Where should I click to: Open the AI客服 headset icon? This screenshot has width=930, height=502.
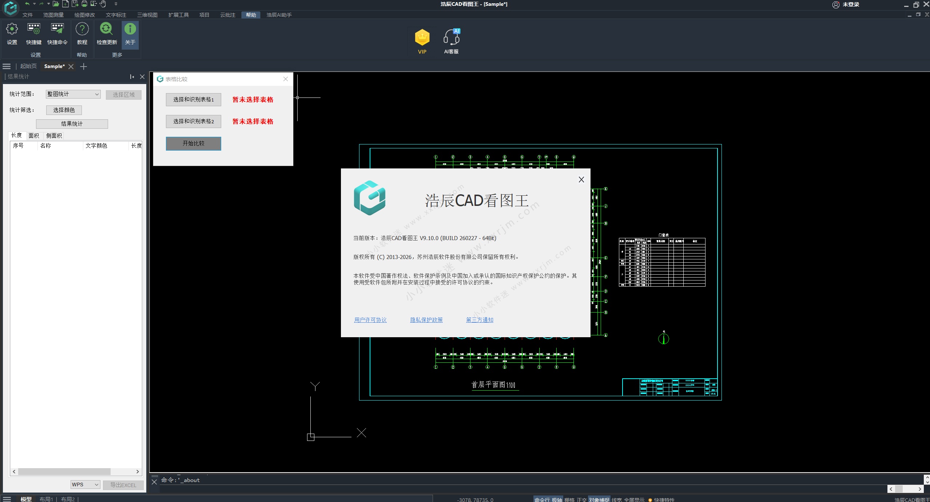coord(451,41)
